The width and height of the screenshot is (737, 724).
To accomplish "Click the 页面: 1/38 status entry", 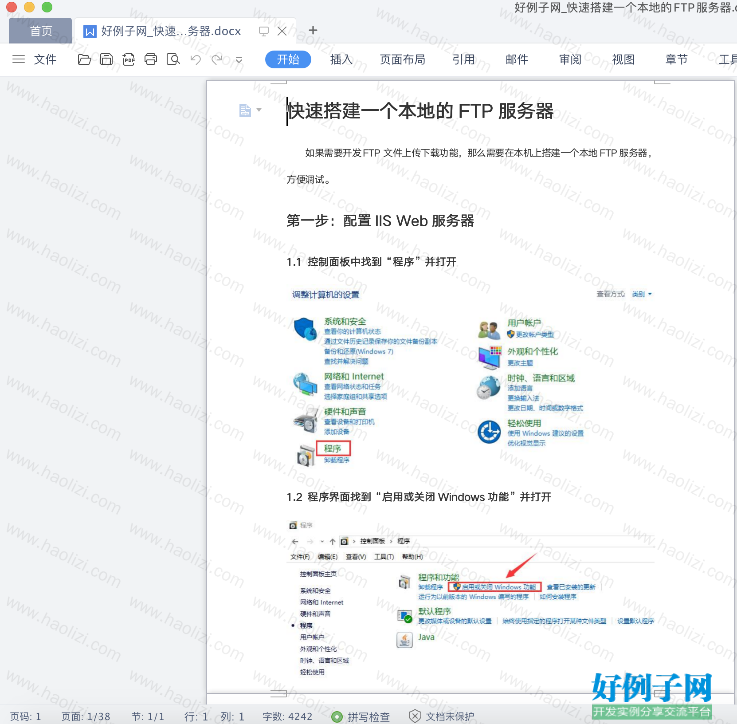I will (x=86, y=716).
